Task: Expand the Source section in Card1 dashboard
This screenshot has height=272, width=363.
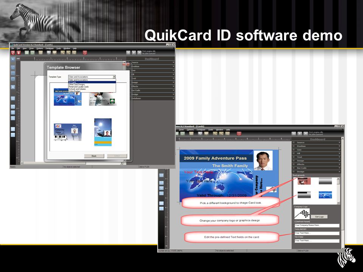Action: click(151, 62)
